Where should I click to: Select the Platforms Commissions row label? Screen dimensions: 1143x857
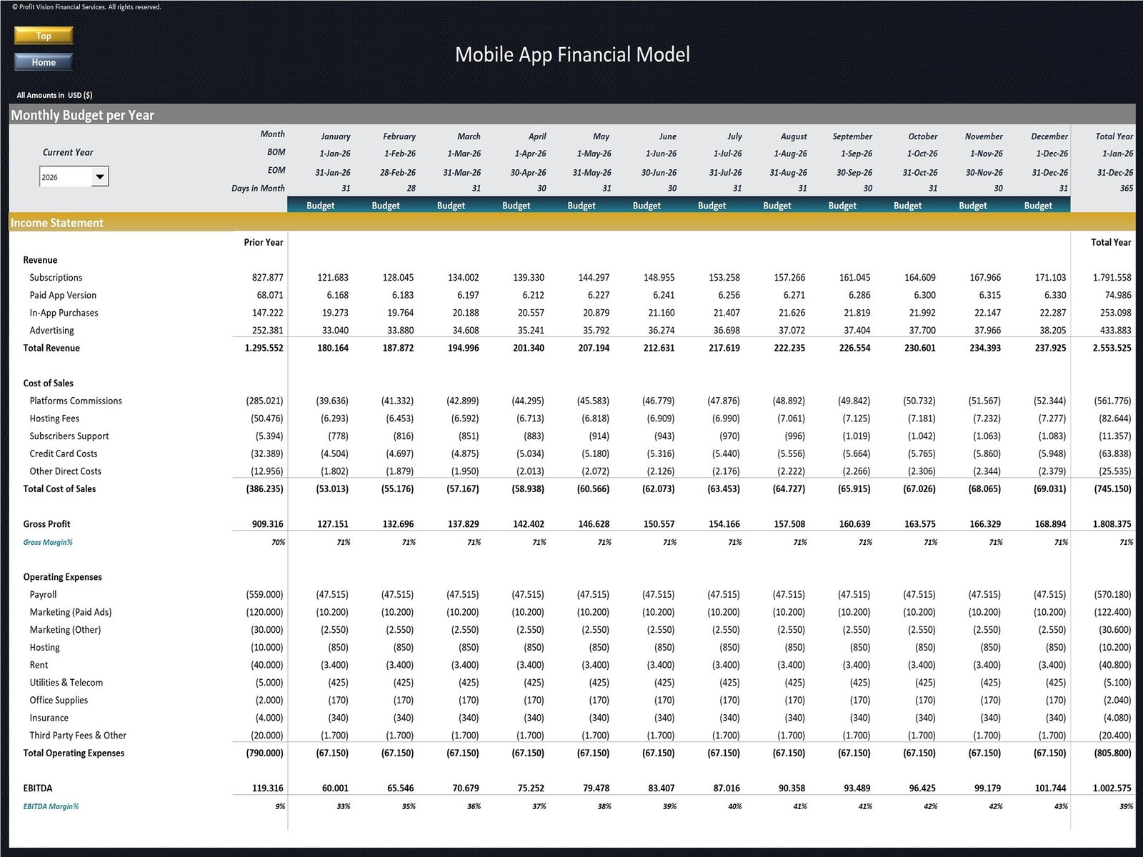(76, 401)
